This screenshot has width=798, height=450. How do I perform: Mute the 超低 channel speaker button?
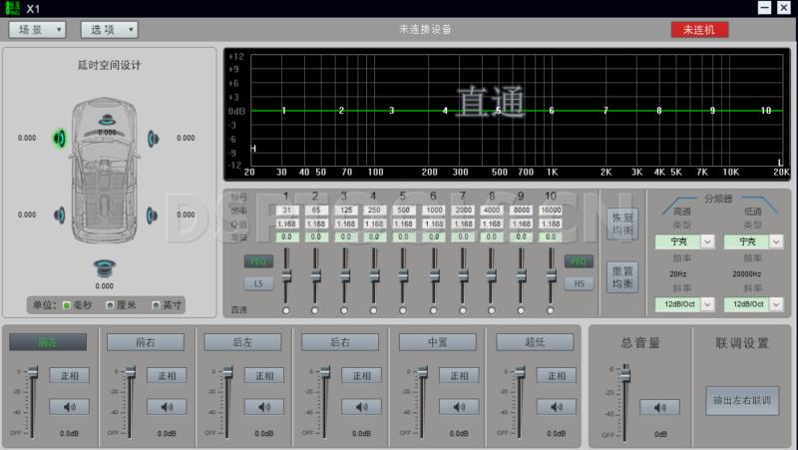coord(557,406)
